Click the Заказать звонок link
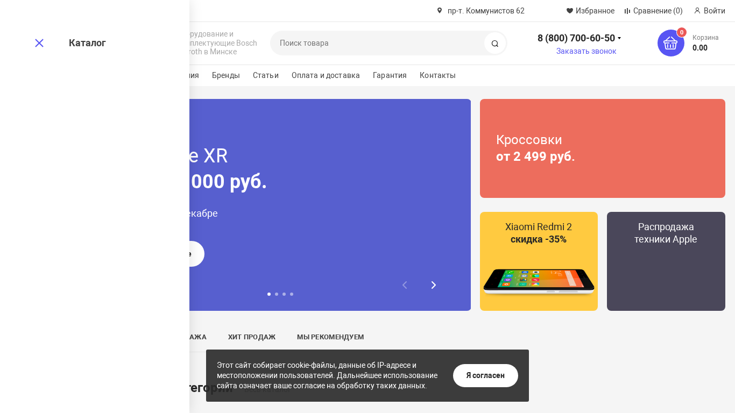This screenshot has width=735, height=413. click(x=586, y=51)
